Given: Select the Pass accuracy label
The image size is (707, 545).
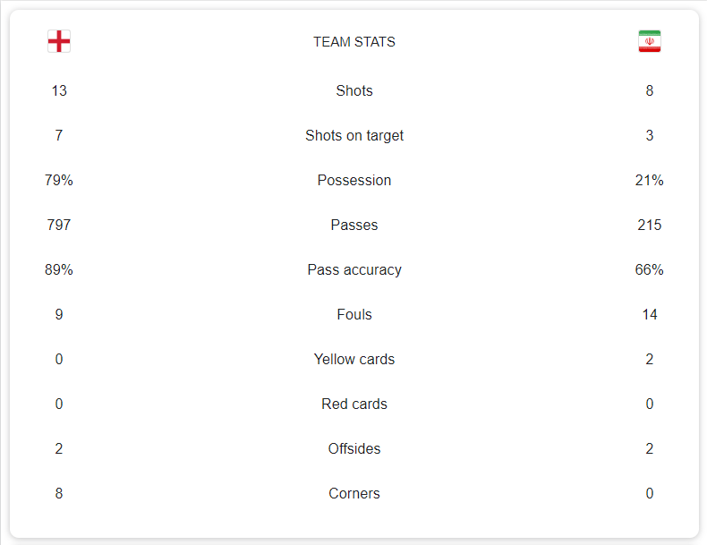Looking at the screenshot, I should [354, 269].
